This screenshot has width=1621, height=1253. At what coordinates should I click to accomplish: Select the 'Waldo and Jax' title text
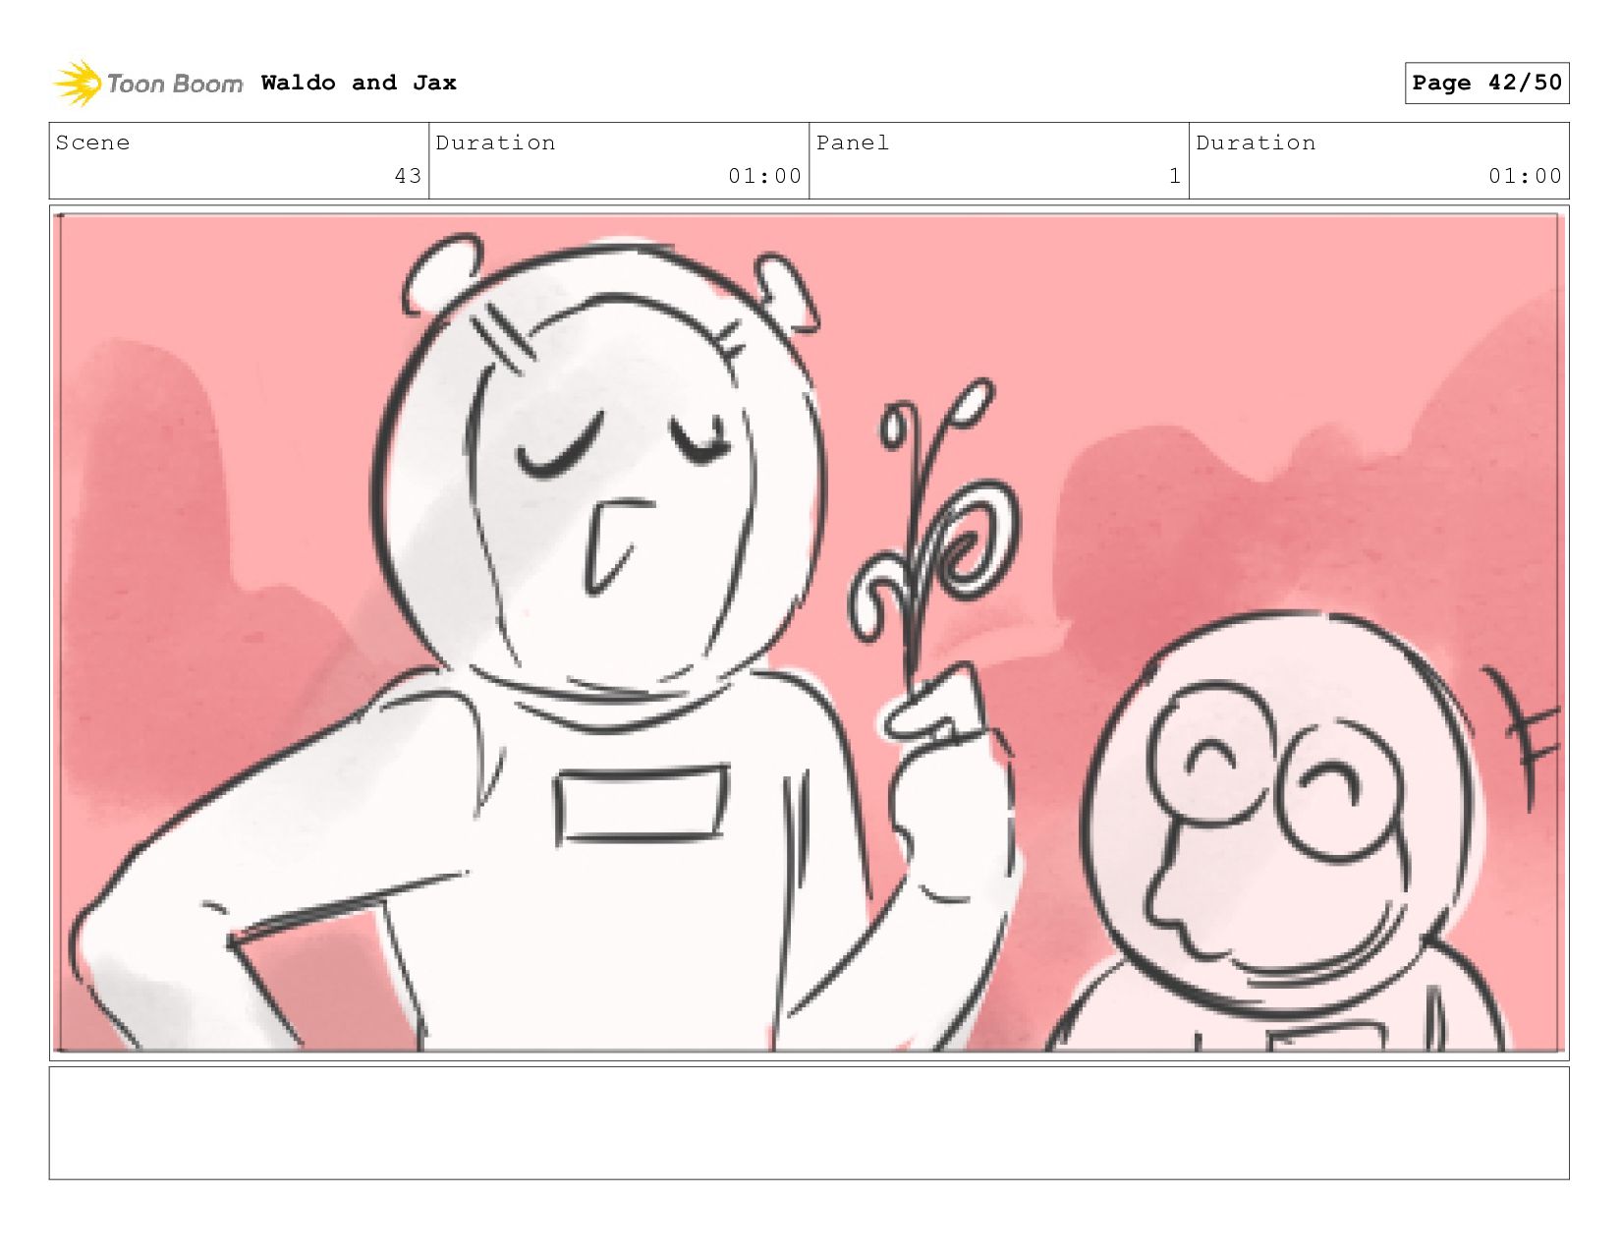tap(359, 83)
